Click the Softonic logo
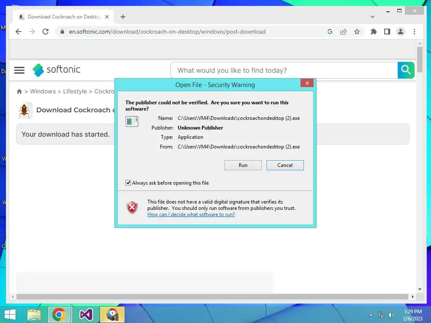Image resolution: width=431 pixels, height=323 pixels. [56, 70]
